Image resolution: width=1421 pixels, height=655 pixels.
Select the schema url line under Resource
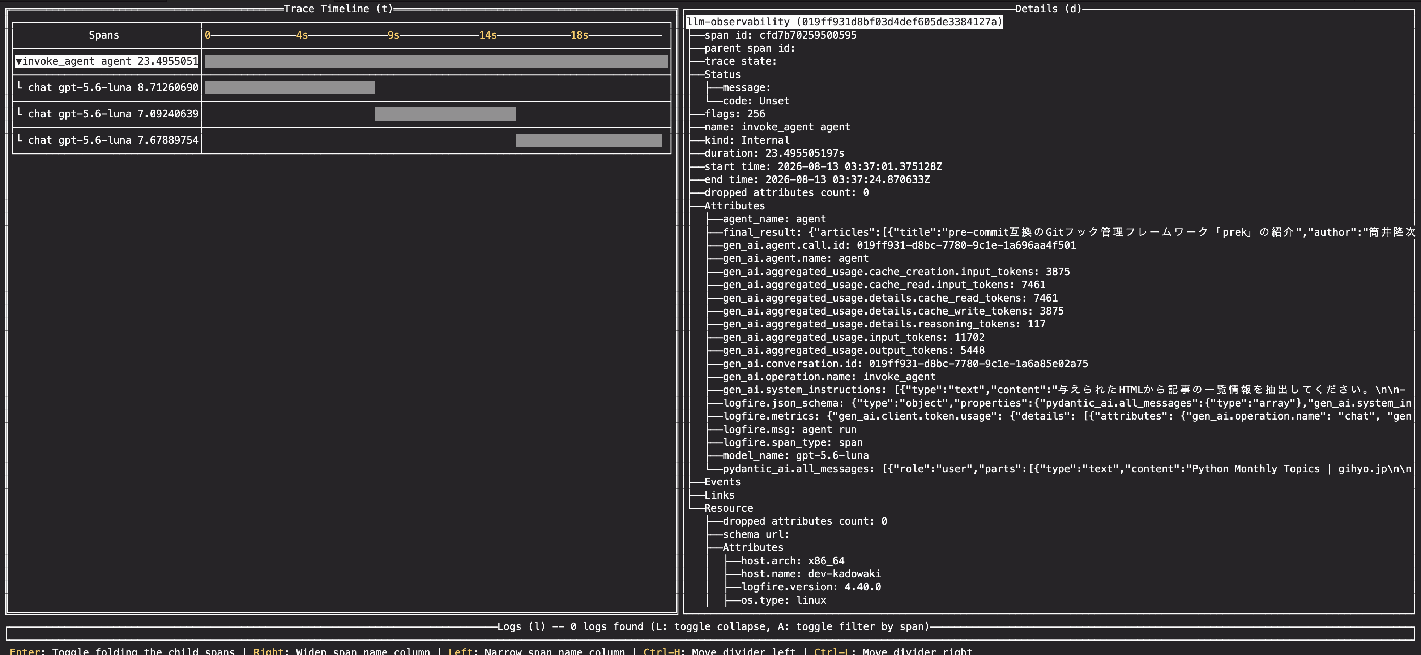(x=756, y=534)
